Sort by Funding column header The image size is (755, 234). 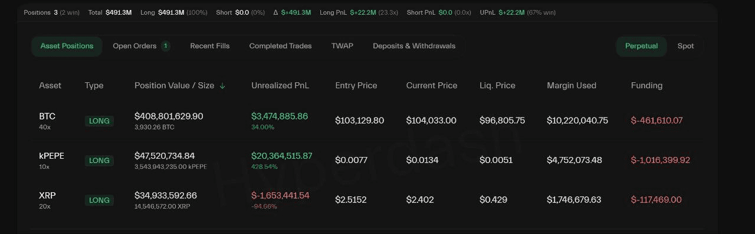pyautogui.click(x=646, y=85)
